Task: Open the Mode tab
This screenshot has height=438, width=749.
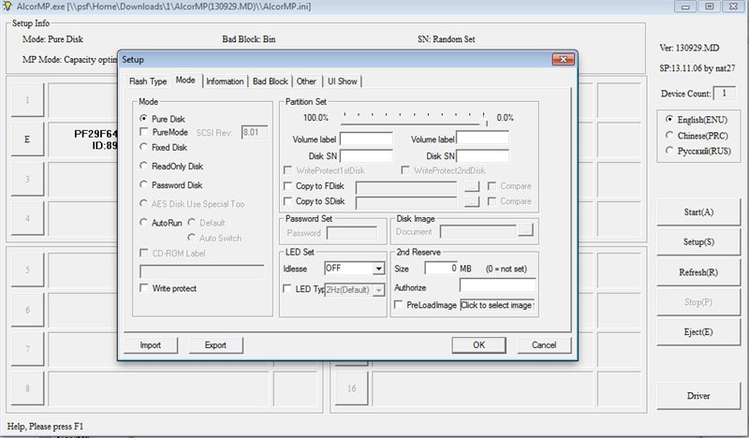Action: point(185,80)
